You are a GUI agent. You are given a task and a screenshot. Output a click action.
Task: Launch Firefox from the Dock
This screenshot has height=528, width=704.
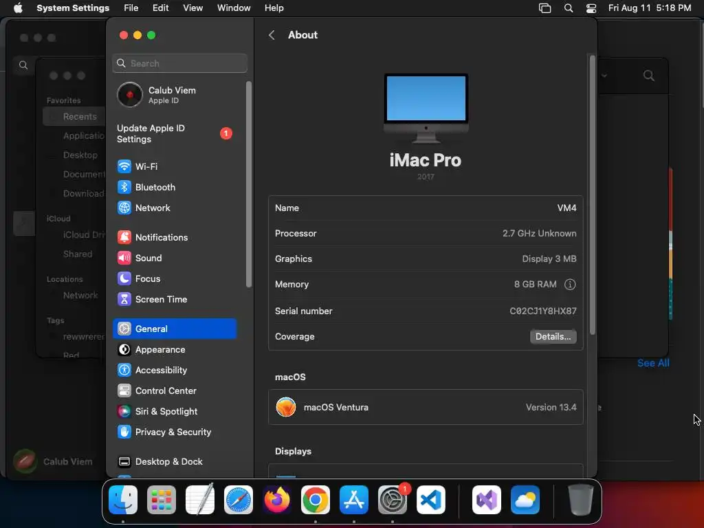[277, 500]
